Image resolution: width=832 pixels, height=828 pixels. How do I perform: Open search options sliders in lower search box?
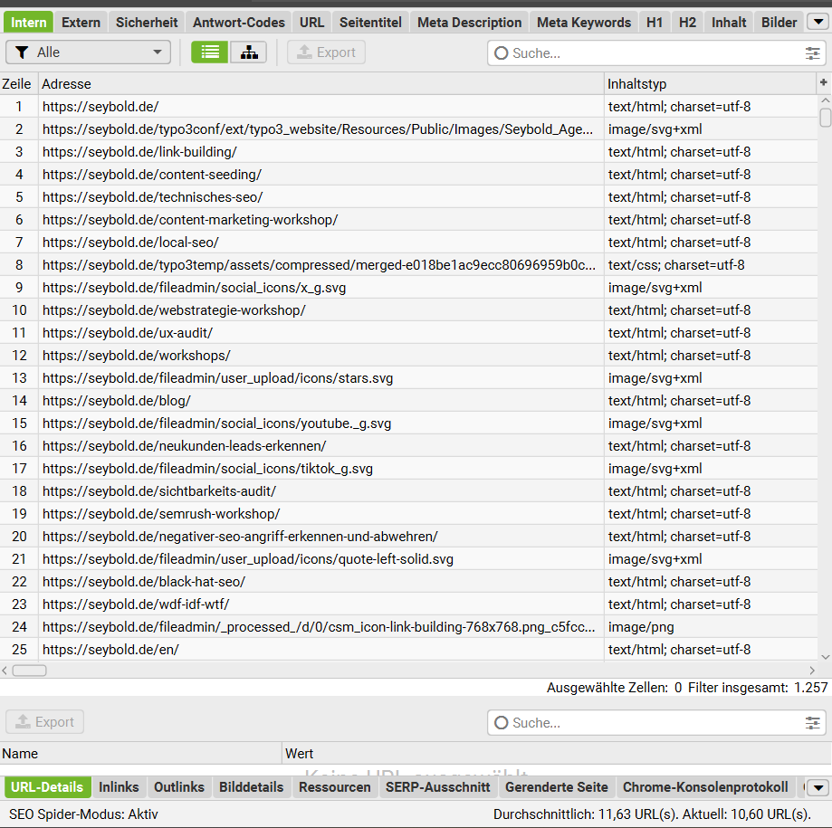(812, 722)
